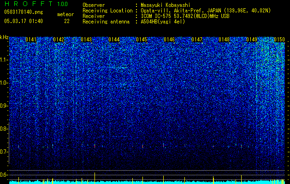Click the 0145 time marker label
Screen dimensions: 290x184
tap(142, 40)
